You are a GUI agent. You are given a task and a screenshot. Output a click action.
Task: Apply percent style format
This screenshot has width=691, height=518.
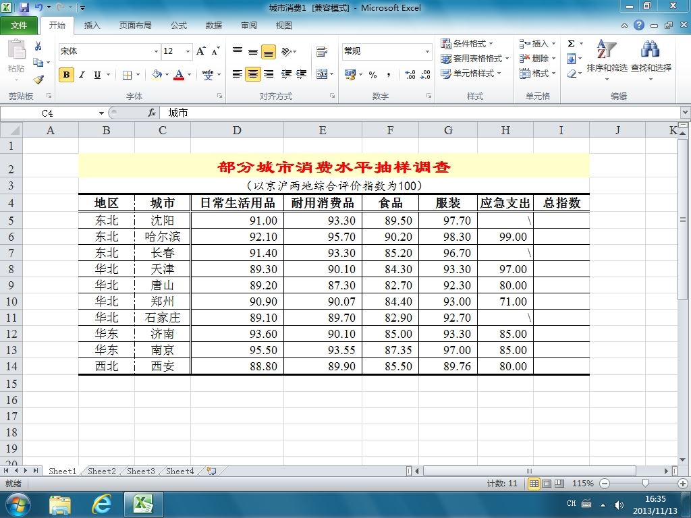(x=372, y=75)
